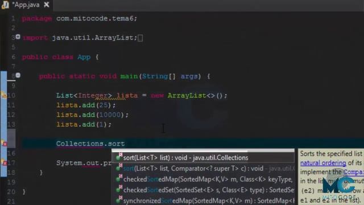Click 'Sorts the specified list' Javadoc text
The image size is (364, 205).
tap(331, 154)
